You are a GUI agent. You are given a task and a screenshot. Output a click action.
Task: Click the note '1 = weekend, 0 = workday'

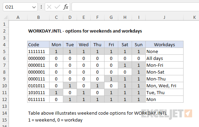[55, 120]
